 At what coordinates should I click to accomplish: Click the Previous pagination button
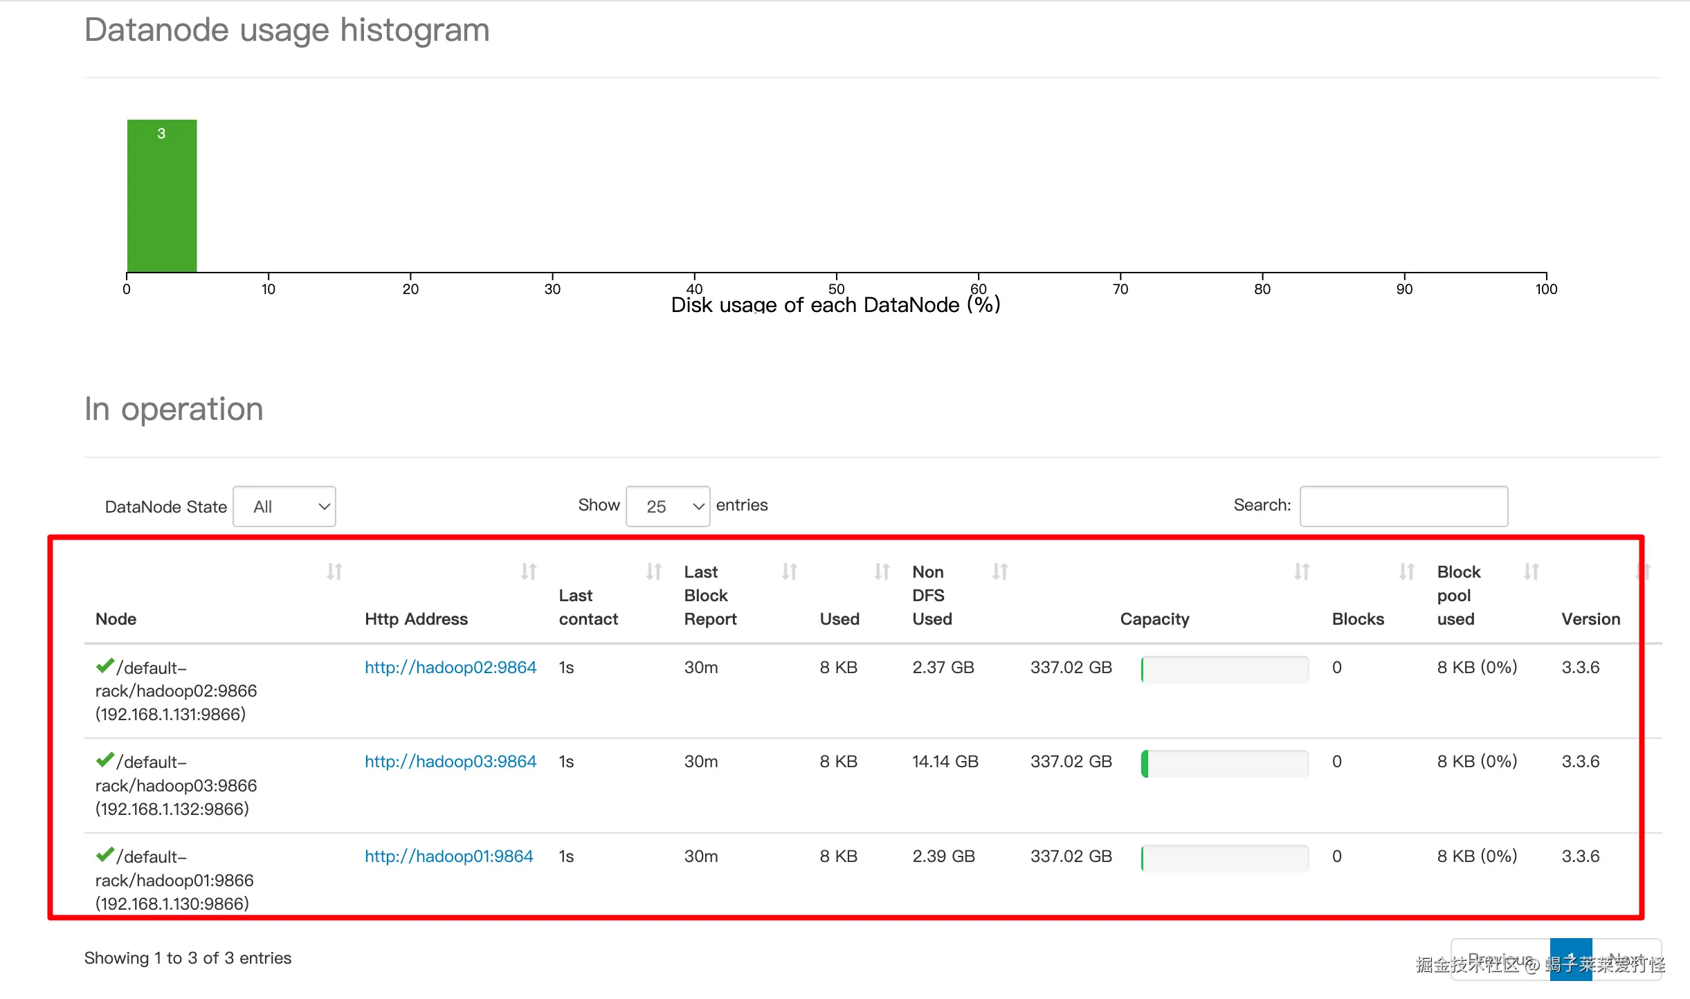point(1500,960)
